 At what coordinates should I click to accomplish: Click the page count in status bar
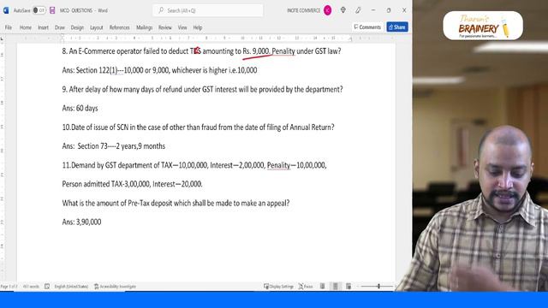[x=9, y=287]
